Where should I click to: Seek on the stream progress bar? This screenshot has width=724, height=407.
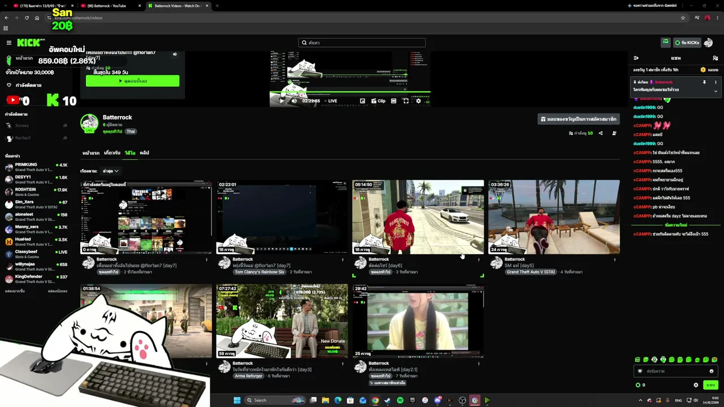(350, 92)
